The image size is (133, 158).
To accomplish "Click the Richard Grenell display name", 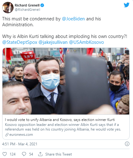I will point(27,5).
